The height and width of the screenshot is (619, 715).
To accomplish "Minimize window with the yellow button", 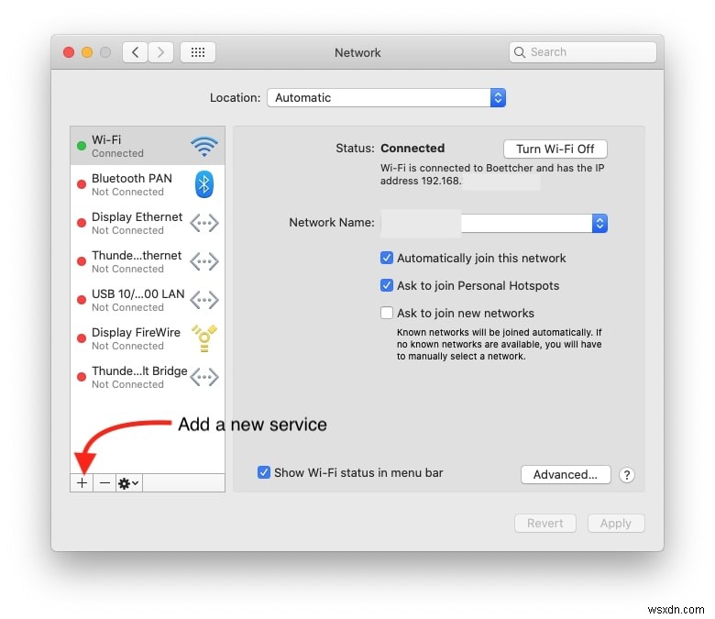I will point(87,52).
